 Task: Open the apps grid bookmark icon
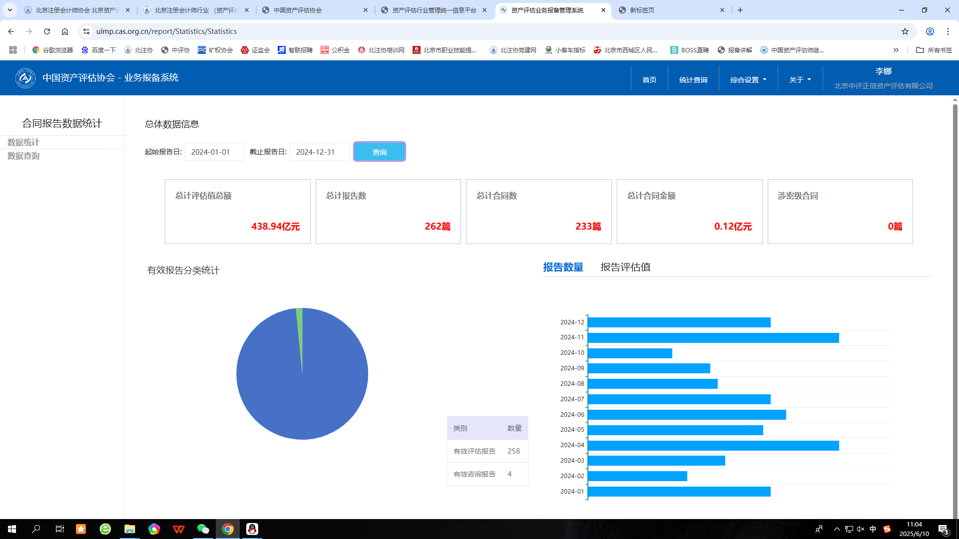pyautogui.click(x=13, y=50)
